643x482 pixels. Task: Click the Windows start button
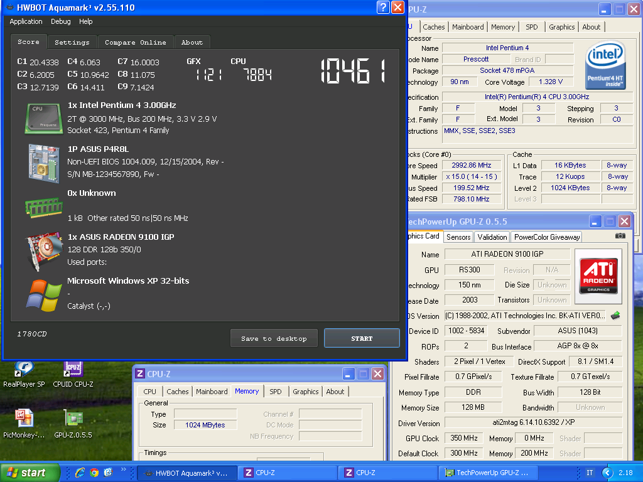tap(29, 473)
